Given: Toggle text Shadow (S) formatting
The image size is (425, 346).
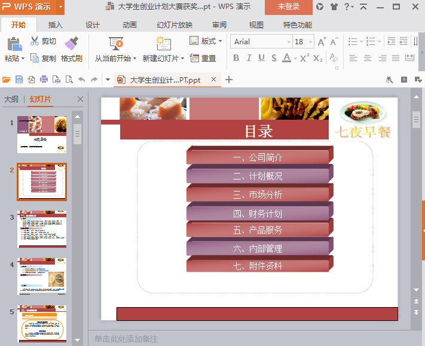Looking at the screenshot, I should point(274,58).
